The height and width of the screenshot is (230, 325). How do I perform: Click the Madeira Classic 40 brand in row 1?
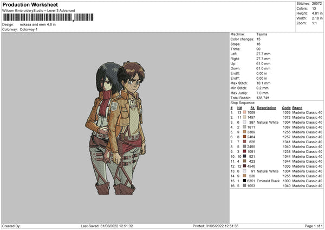[307, 113]
